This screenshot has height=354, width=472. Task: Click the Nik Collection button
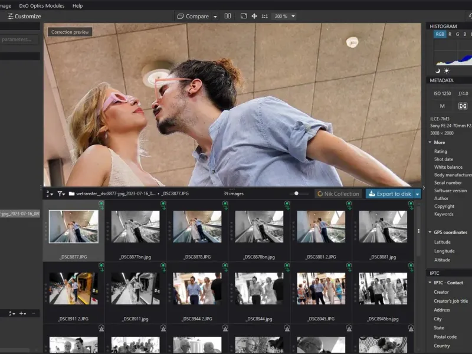[338, 194]
